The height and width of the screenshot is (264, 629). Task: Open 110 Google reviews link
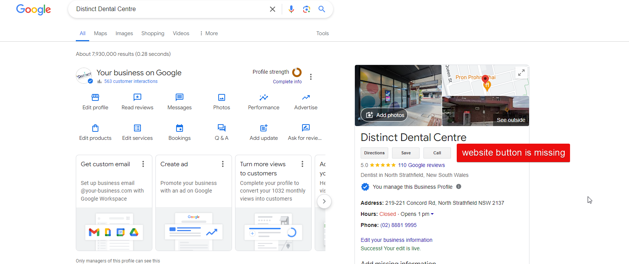coord(421,165)
